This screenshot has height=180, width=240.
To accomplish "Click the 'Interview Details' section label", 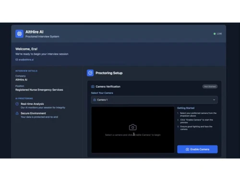I will 26,71.
